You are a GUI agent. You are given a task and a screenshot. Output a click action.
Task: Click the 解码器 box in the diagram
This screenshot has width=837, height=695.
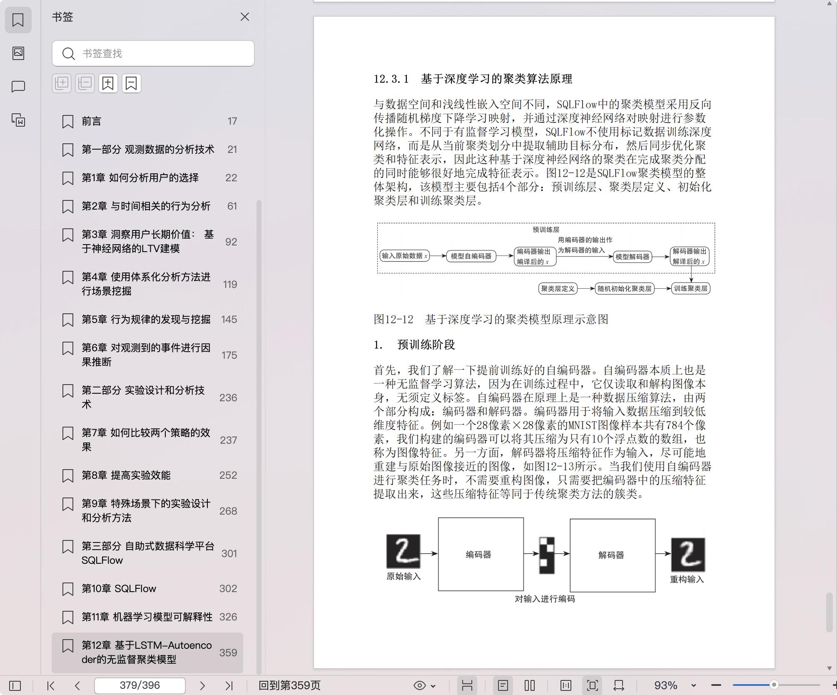tap(613, 555)
